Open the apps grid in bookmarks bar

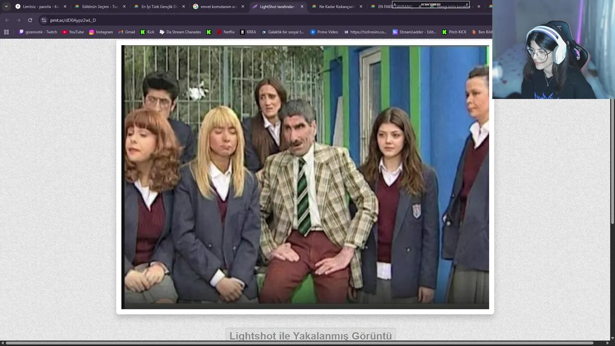pyautogui.click(x=6, y=32)
